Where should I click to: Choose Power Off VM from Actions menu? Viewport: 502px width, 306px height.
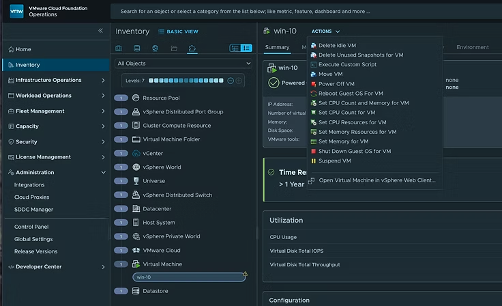(336, 84)
